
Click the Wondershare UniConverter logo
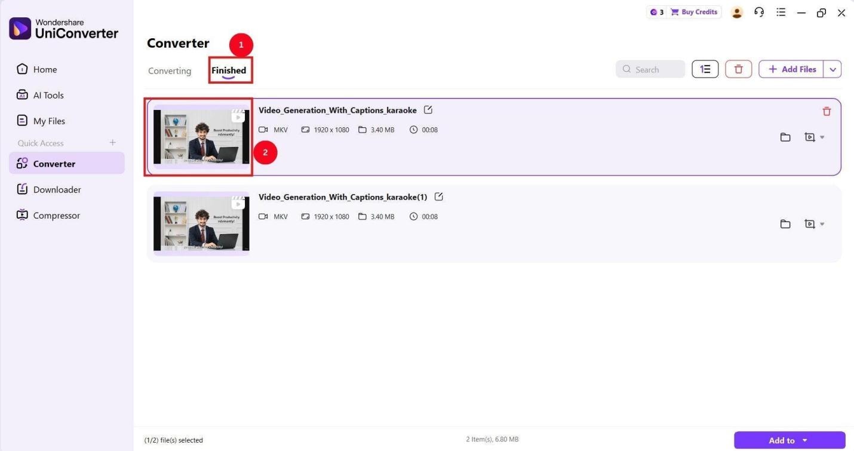[x=64, y=29]
